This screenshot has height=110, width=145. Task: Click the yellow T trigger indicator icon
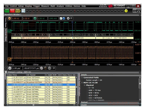126,11
